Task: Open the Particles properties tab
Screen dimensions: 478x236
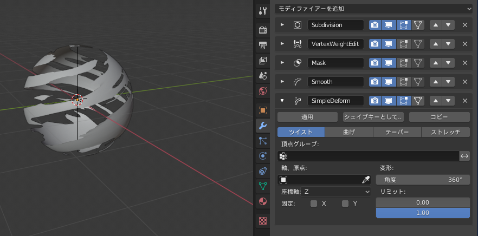Action: 262,141
